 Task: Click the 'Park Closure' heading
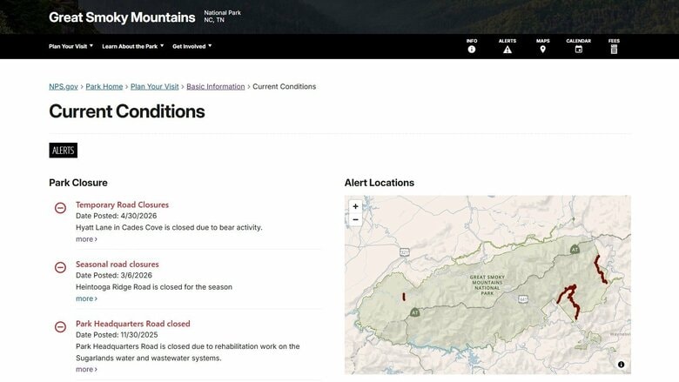click(78, 183)
